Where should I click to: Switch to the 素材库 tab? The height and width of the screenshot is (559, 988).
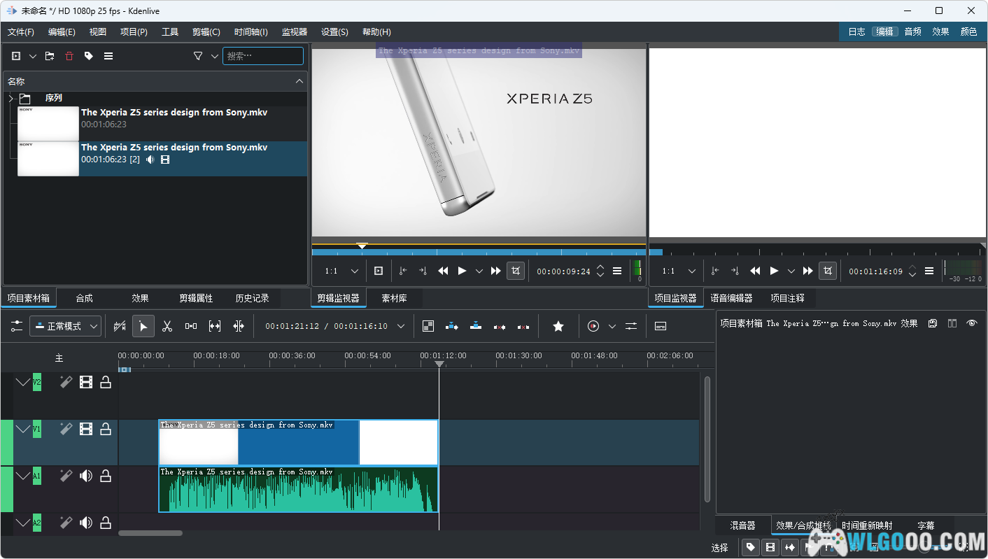(x=394, y=298)
